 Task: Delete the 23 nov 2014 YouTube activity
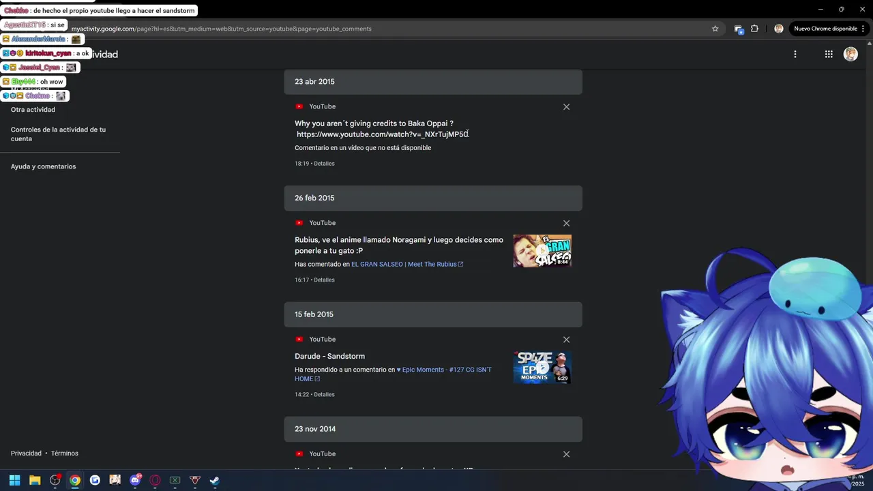566,454
